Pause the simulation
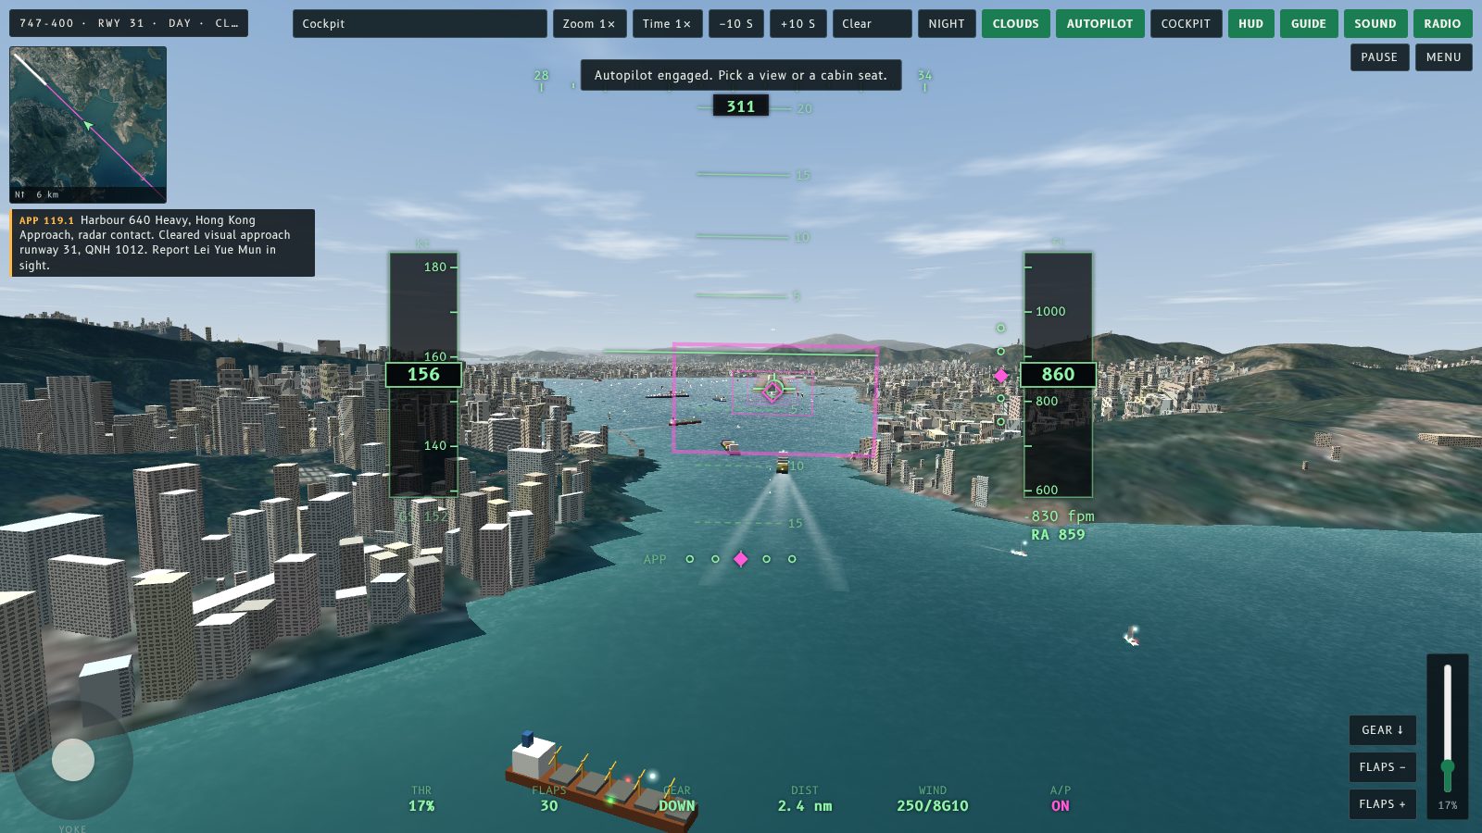The width and height of the screenshot is (1482, 833). [x=1379, y=56]
